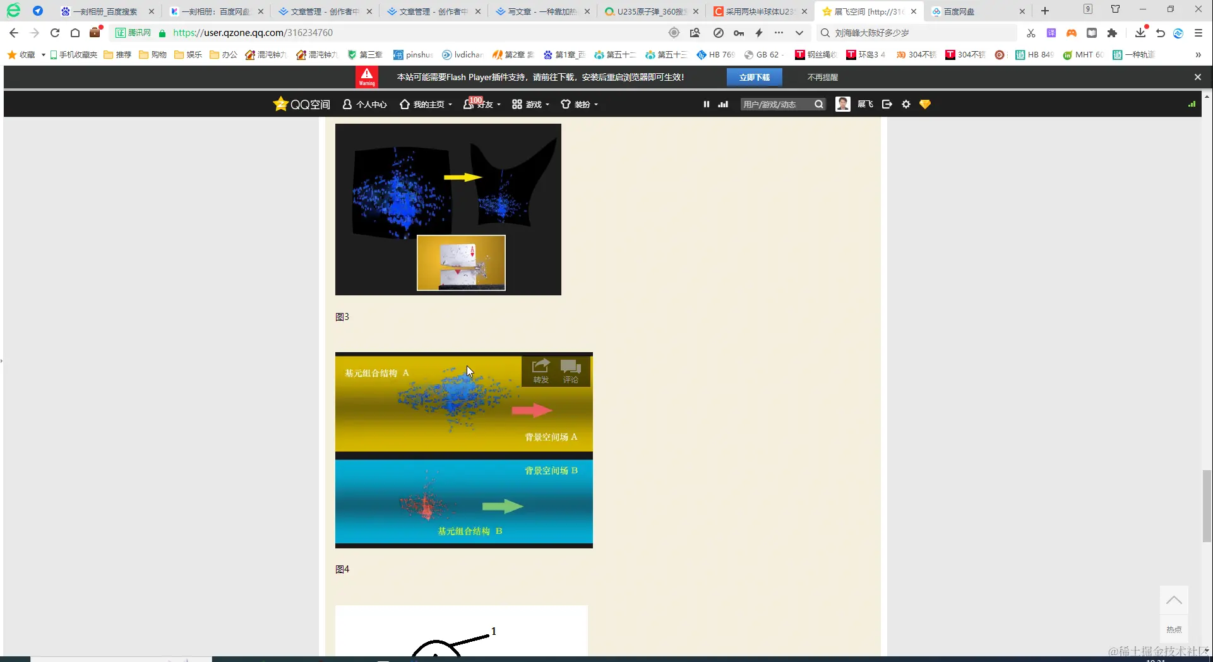Open the pinshus bookmark
Image resolution: width=1213 pixels, height=662 pixels.
pos(413,55)
